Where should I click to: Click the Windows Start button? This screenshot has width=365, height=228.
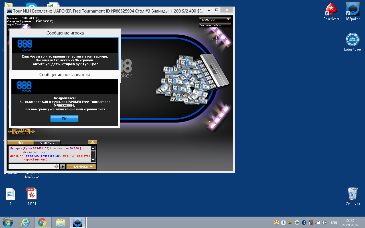(7, 222)
